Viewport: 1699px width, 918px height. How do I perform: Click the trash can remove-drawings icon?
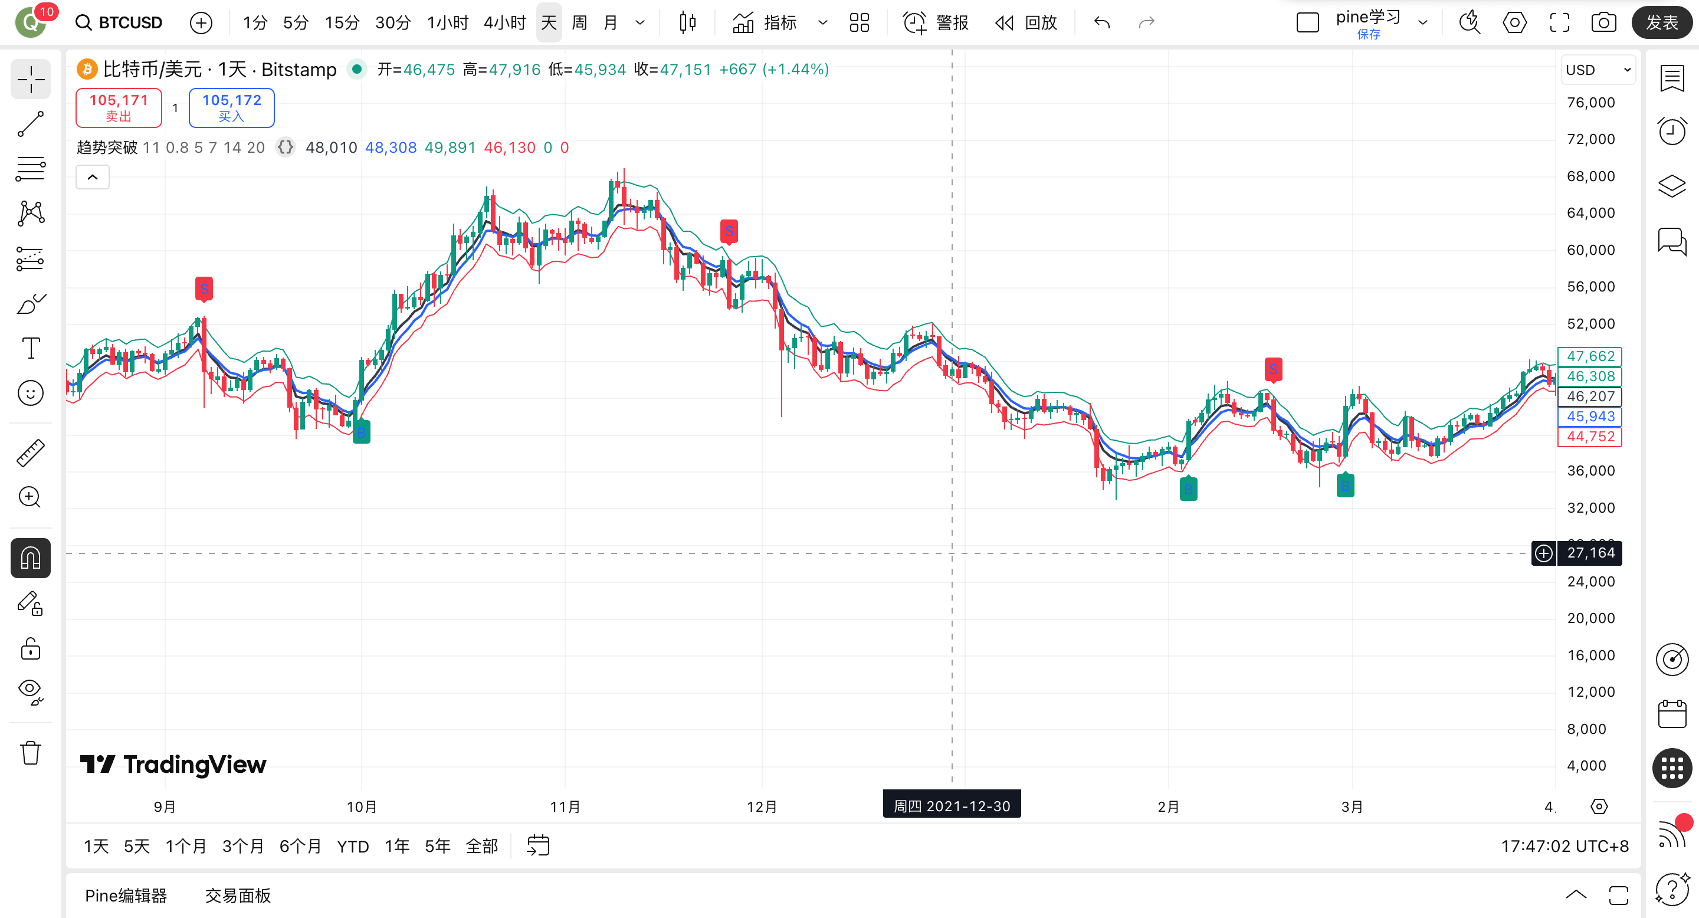coord(30,752)
